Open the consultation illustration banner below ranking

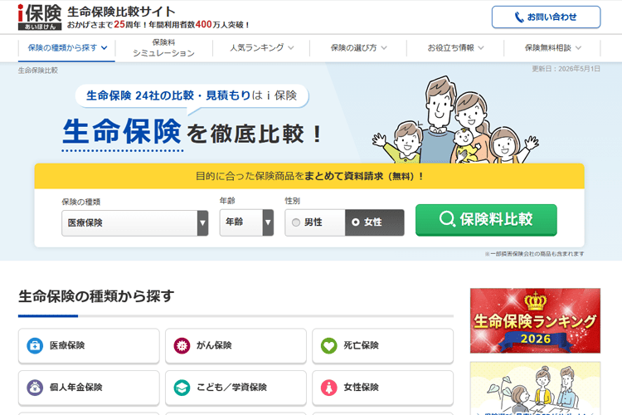point(535,388)
